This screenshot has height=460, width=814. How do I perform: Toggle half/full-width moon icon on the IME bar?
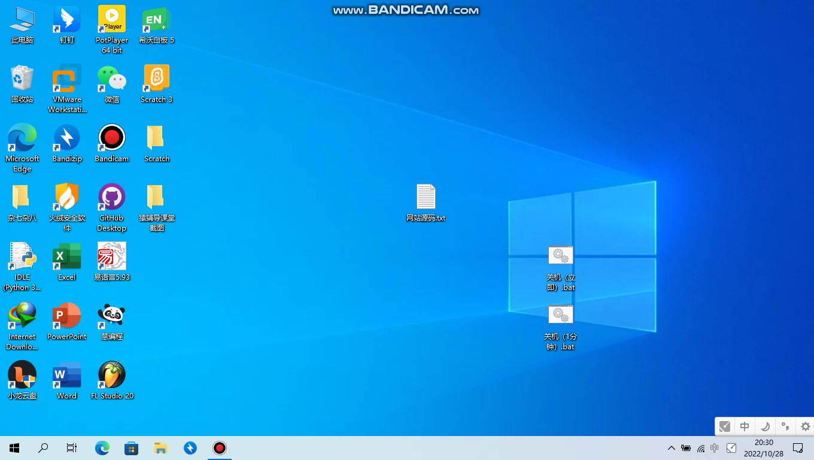click(765, 426)
